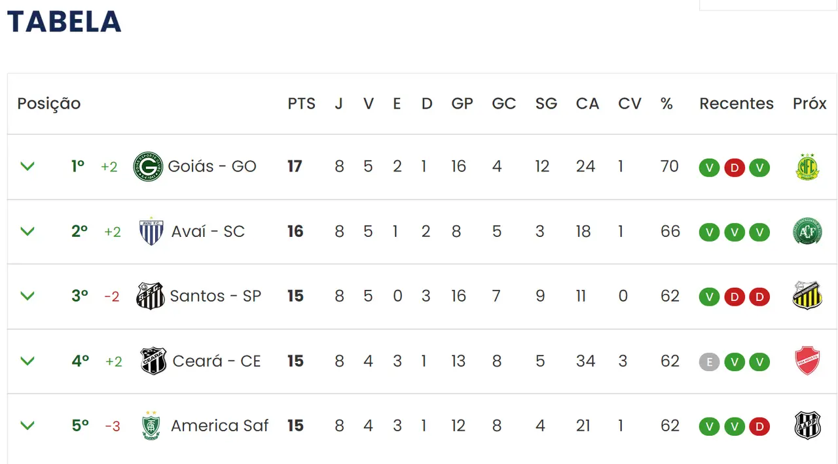Open Ceará next opponent red crest
The image size is (838, 464).
pos(808,361)
